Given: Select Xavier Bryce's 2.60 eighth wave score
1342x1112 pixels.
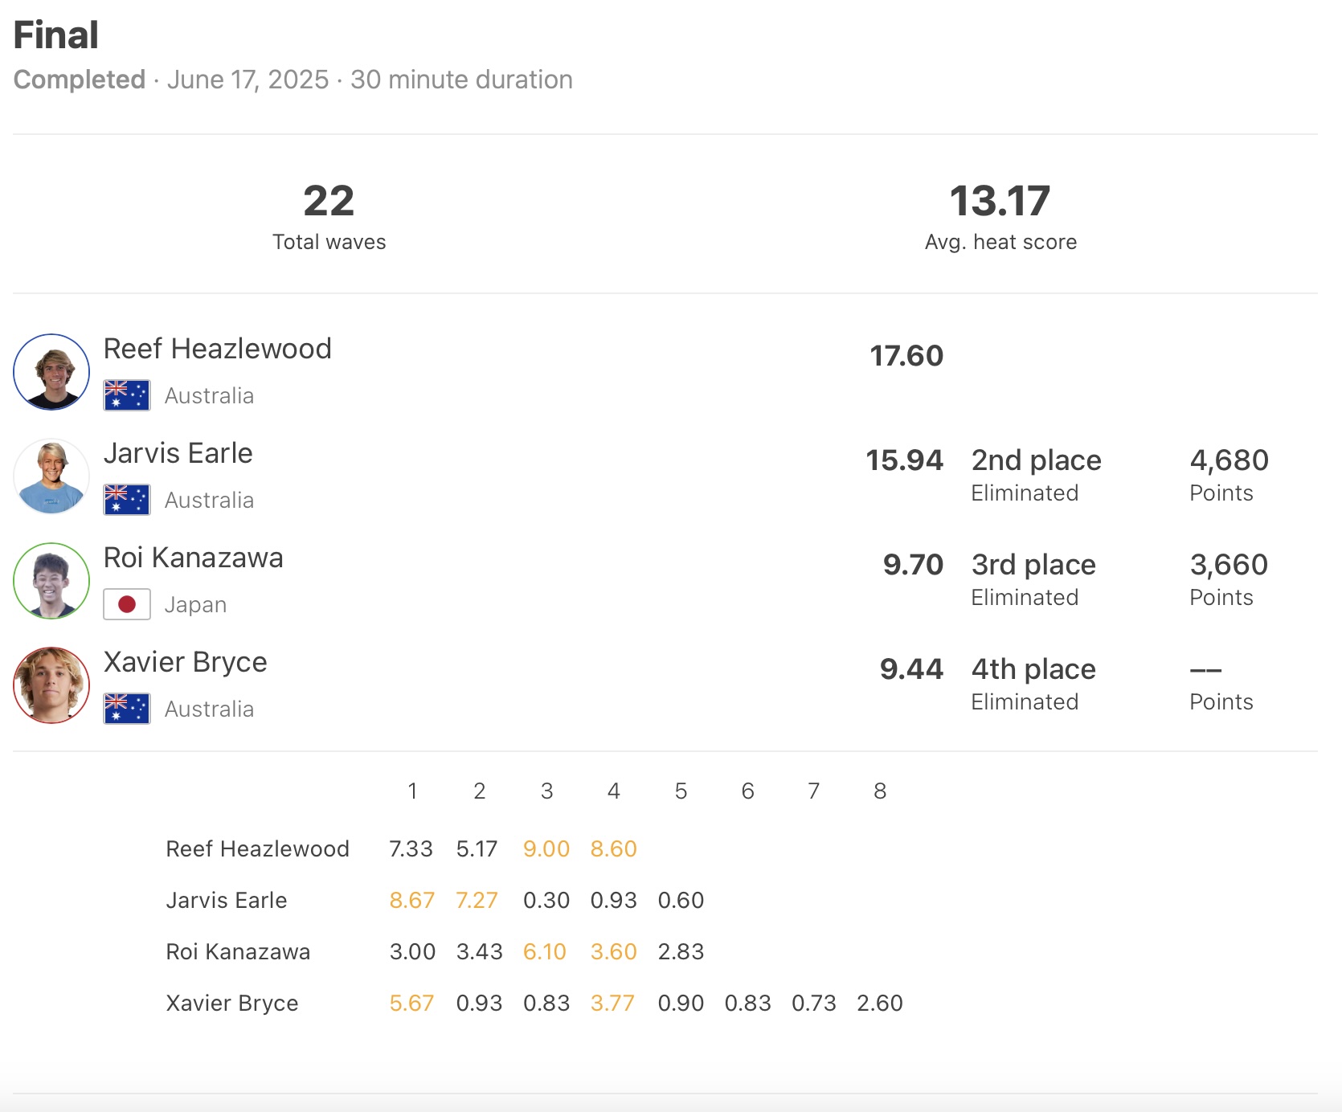Looking at the screenshot, I should [880, 1004].
